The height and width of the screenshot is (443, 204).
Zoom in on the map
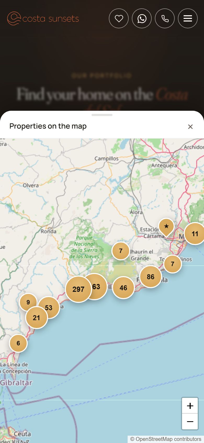point(190,406)
